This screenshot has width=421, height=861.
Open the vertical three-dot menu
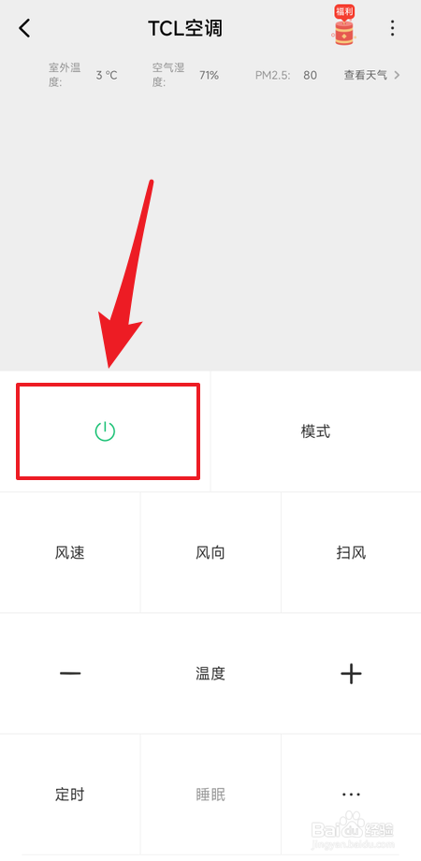(392, 28)
